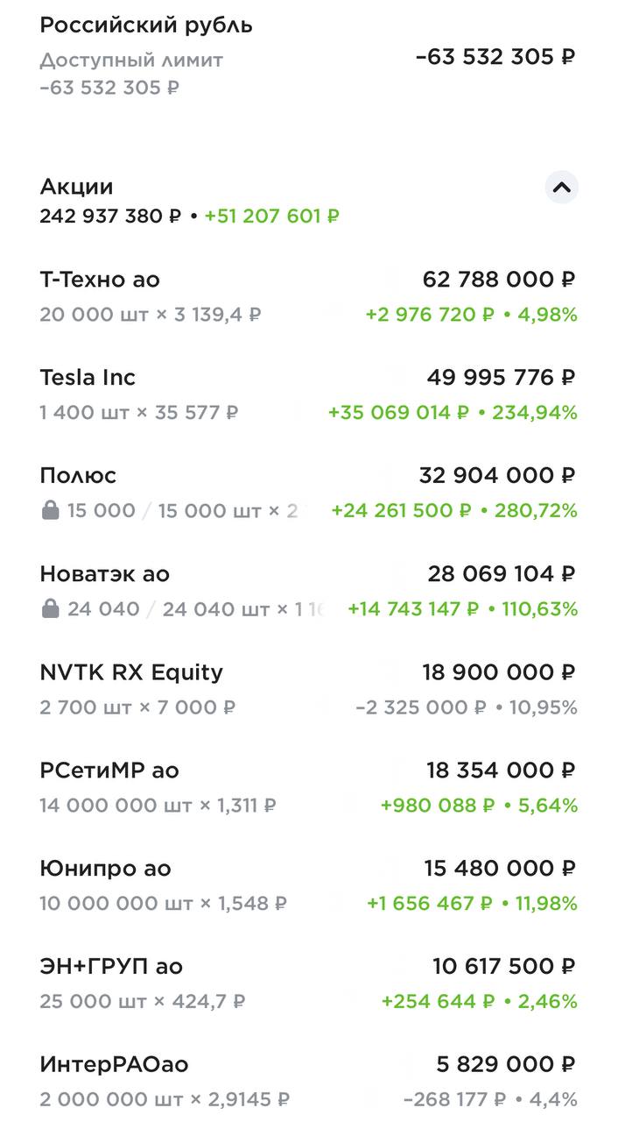Open the Новатэк ао holding
The image size is (618, 1122).
[x=104, y=574]
